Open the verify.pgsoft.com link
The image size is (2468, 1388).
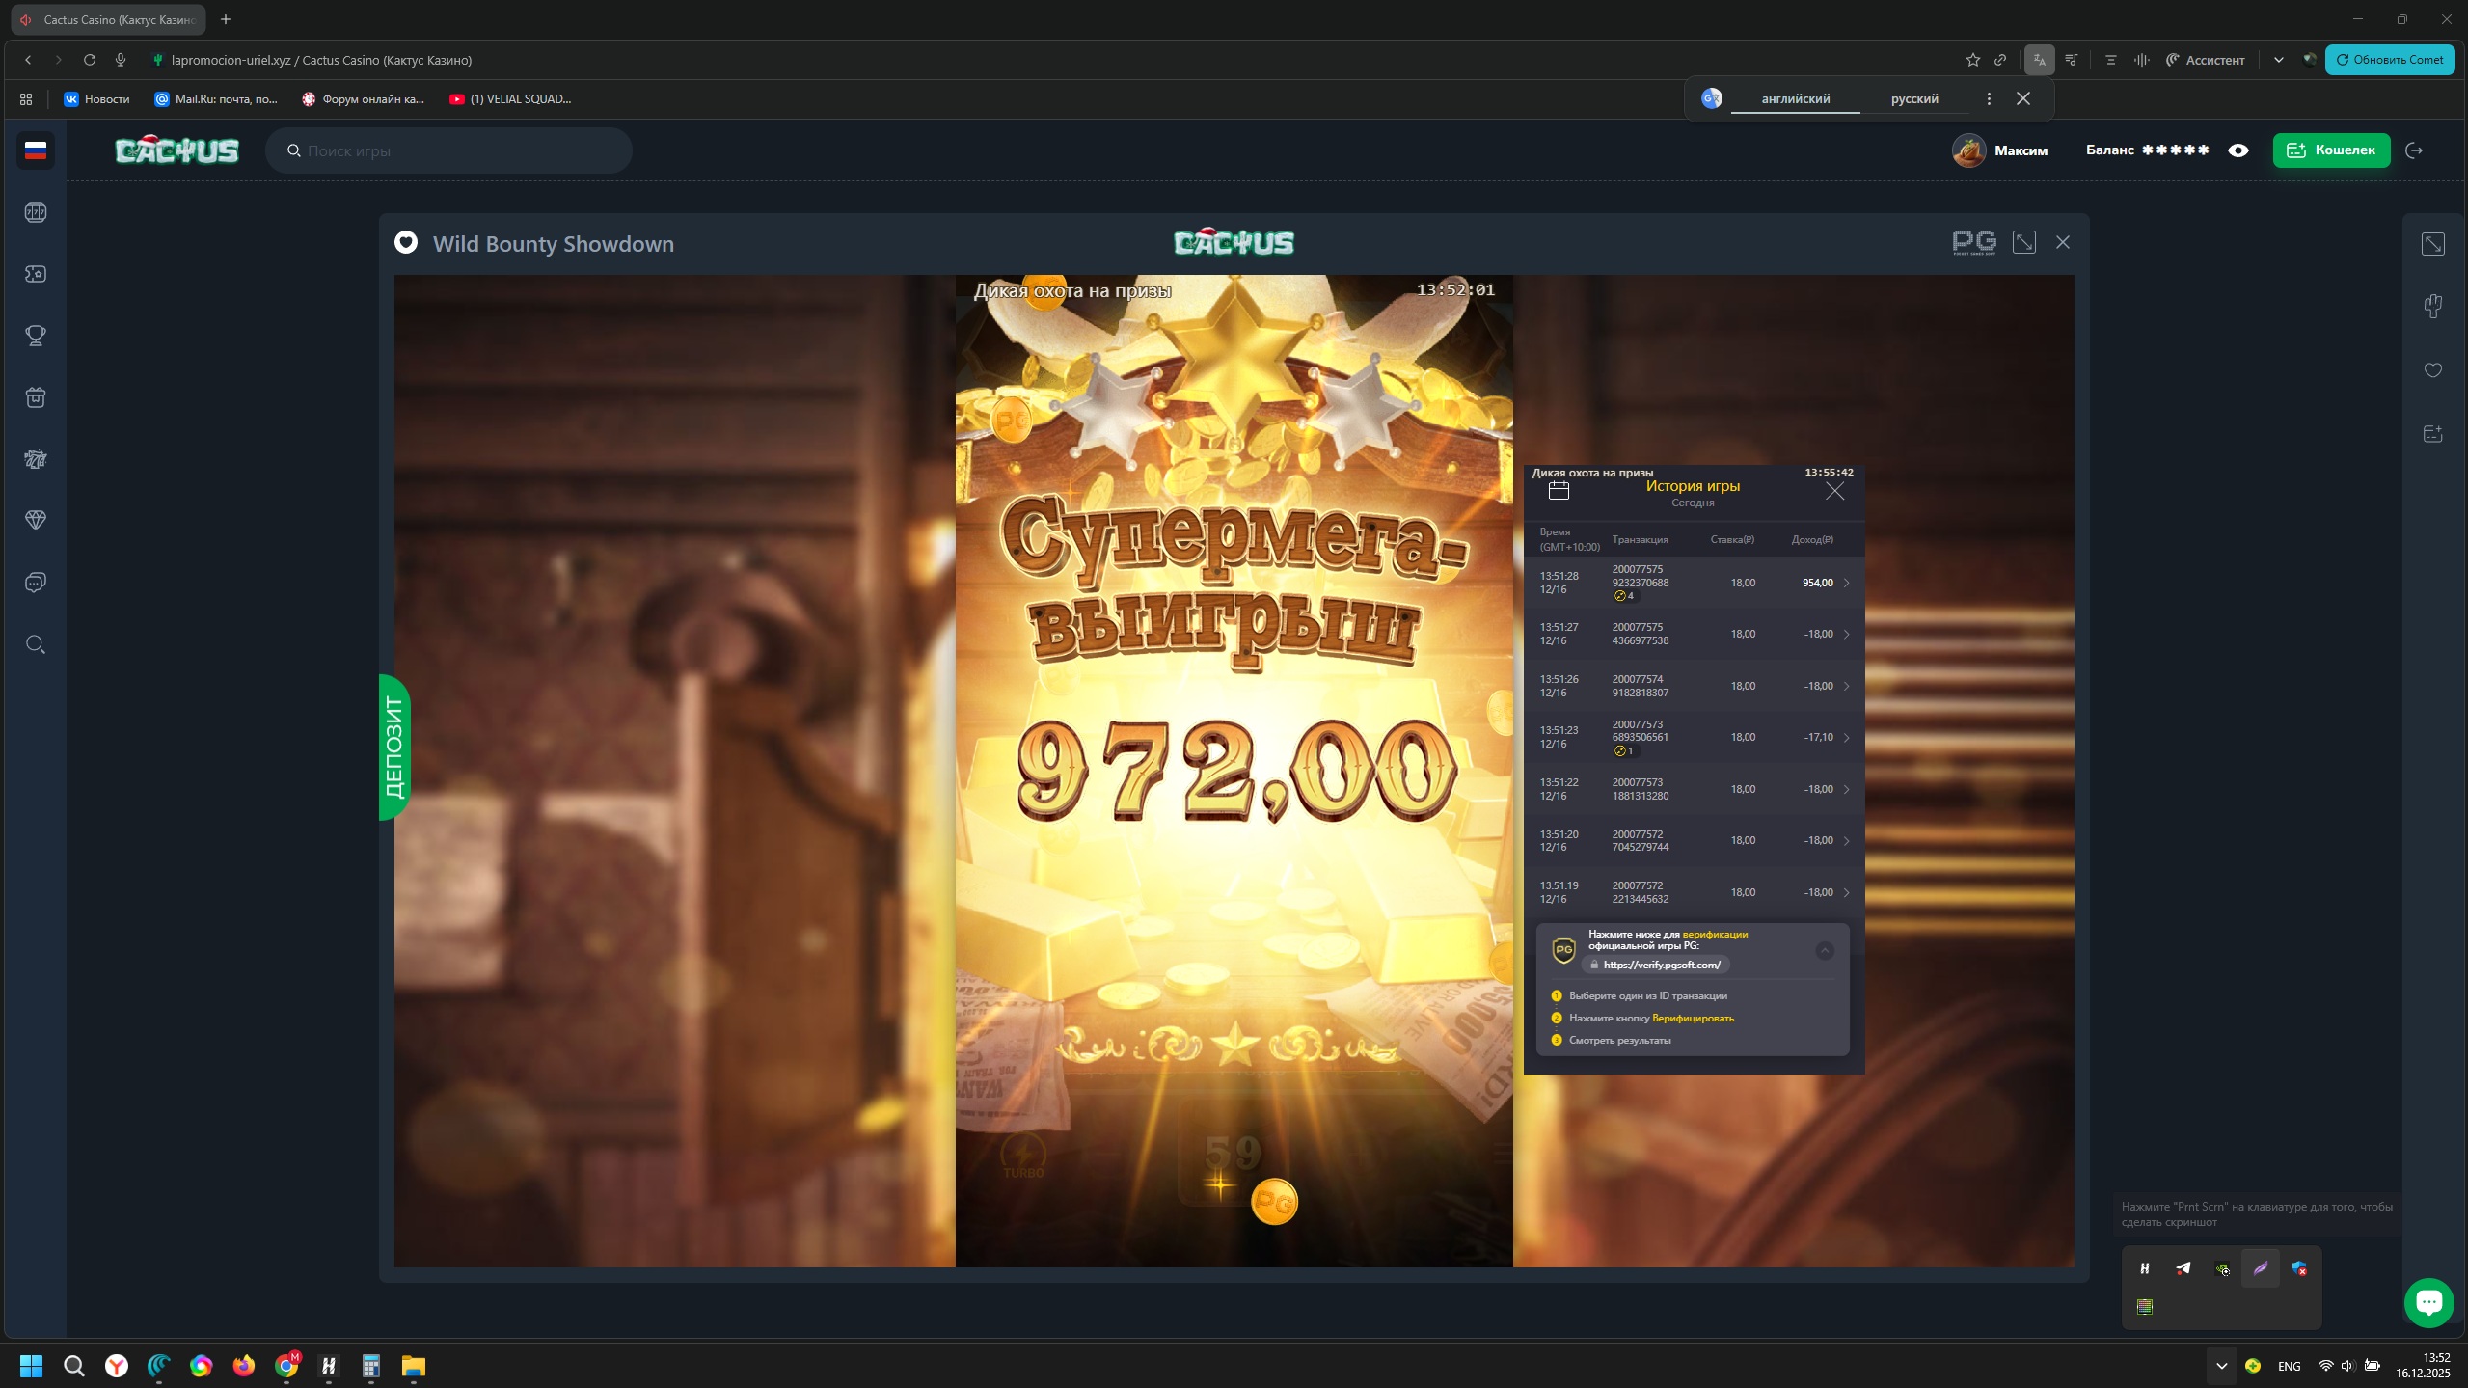click(1661, 965)
